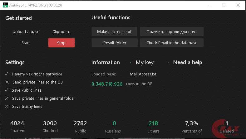This screenshot has width=246, height=139.
Task: Click Получить пароли для почт button
Action: (172, 32)
